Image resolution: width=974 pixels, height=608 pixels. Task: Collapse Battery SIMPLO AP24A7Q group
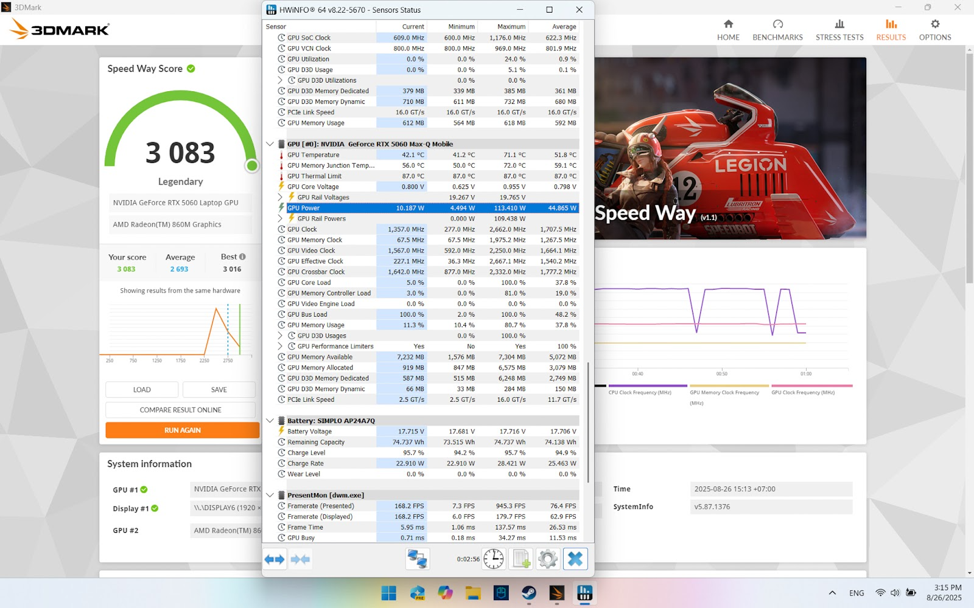click(270, 421)
